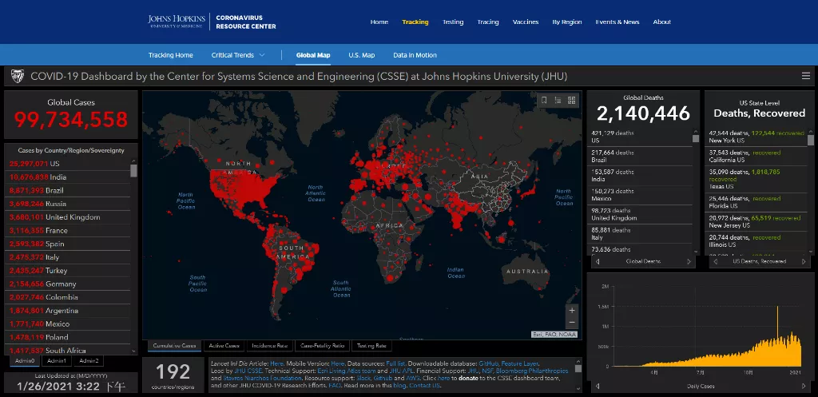818x397 pixels.
Task: Open the map legend list icon
Action: 558,100
